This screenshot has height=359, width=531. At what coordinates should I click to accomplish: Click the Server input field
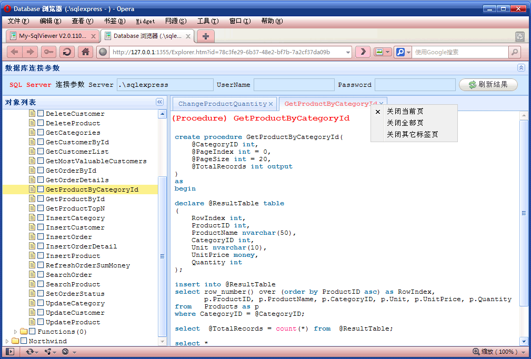165,85
